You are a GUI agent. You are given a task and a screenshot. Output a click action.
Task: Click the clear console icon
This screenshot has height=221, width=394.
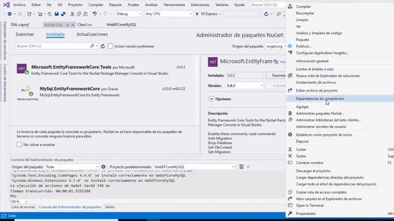241,166
